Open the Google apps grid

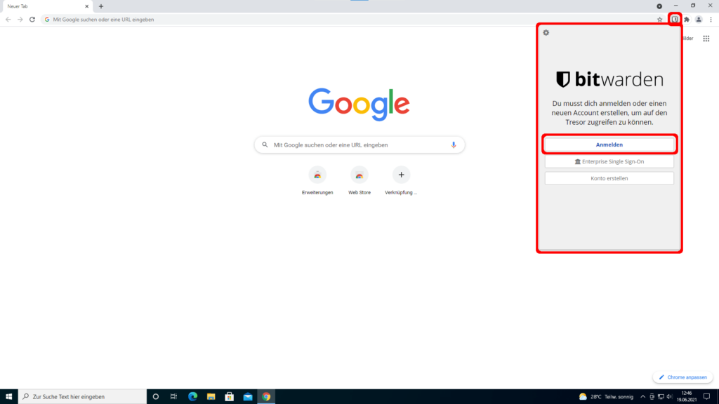706,39
